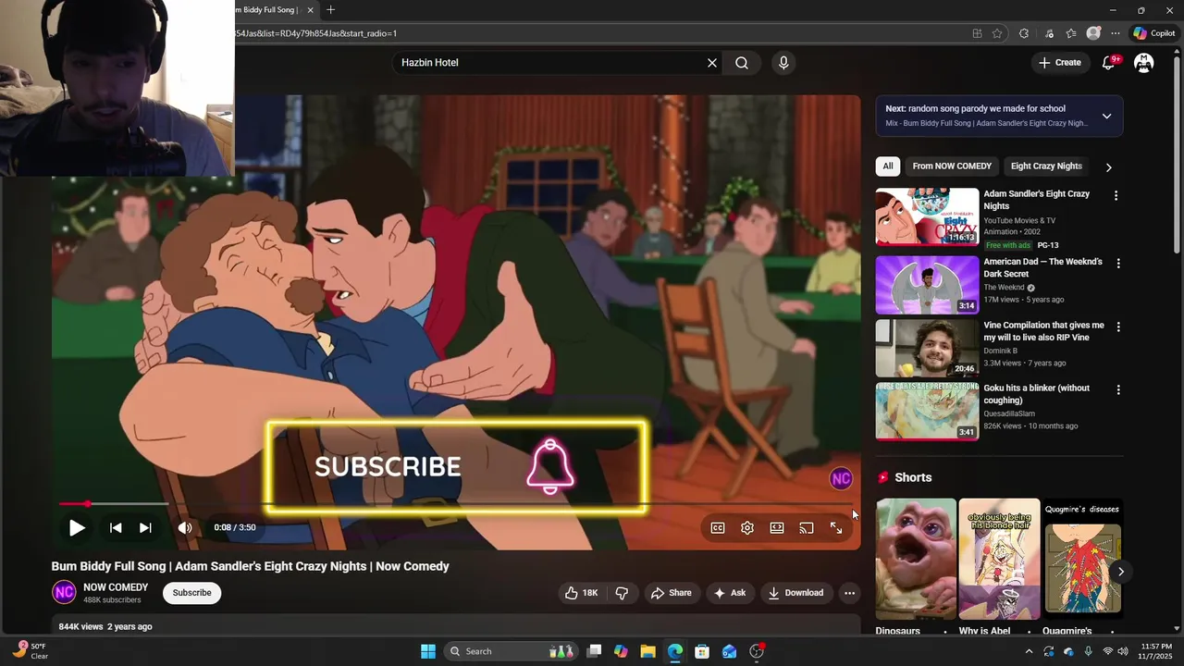Play the video with the play button
Viewport: 1184px width, 666px height.
point(77,528)
